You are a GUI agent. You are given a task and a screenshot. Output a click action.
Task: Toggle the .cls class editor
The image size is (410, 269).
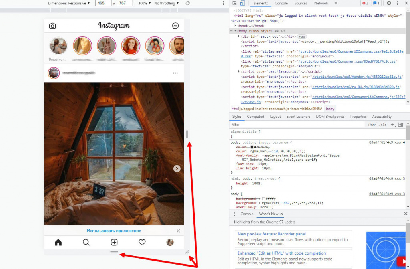point(383,125)
